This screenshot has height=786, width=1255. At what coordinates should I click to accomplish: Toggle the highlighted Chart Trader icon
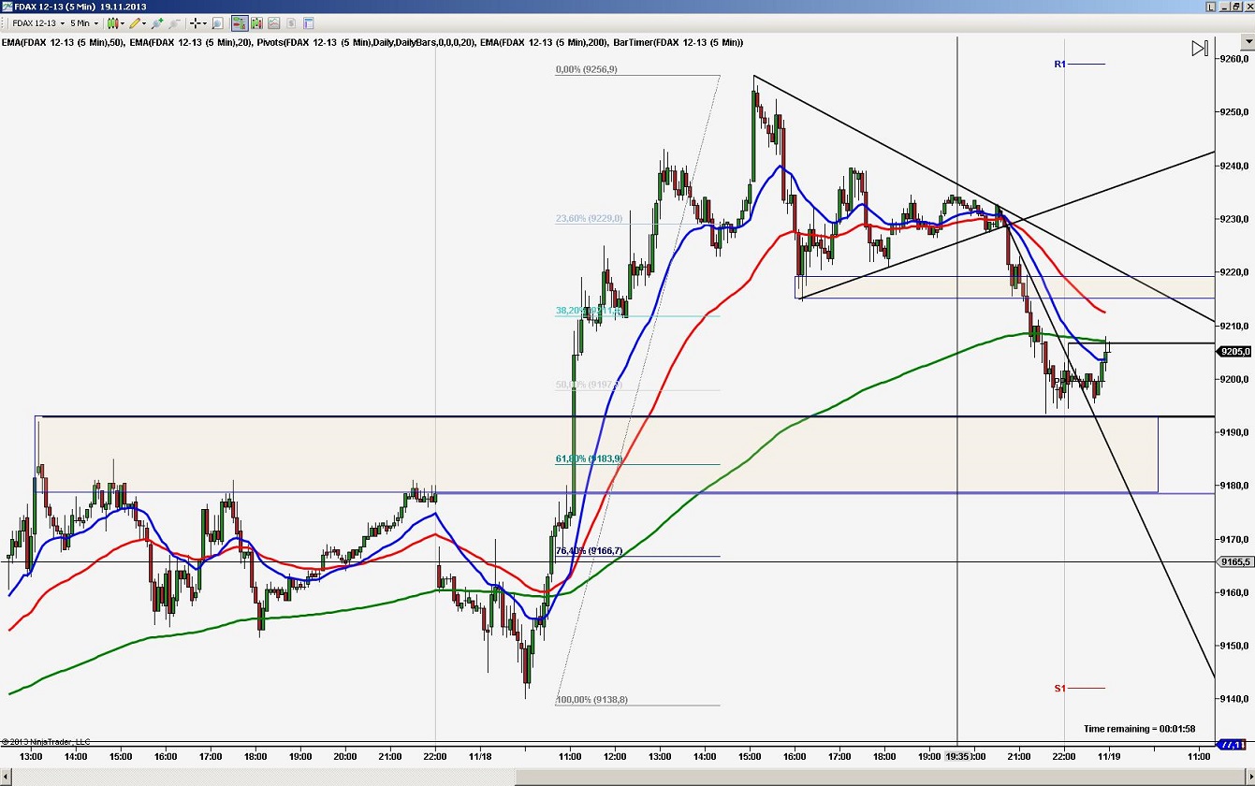[x=240, y=22]
